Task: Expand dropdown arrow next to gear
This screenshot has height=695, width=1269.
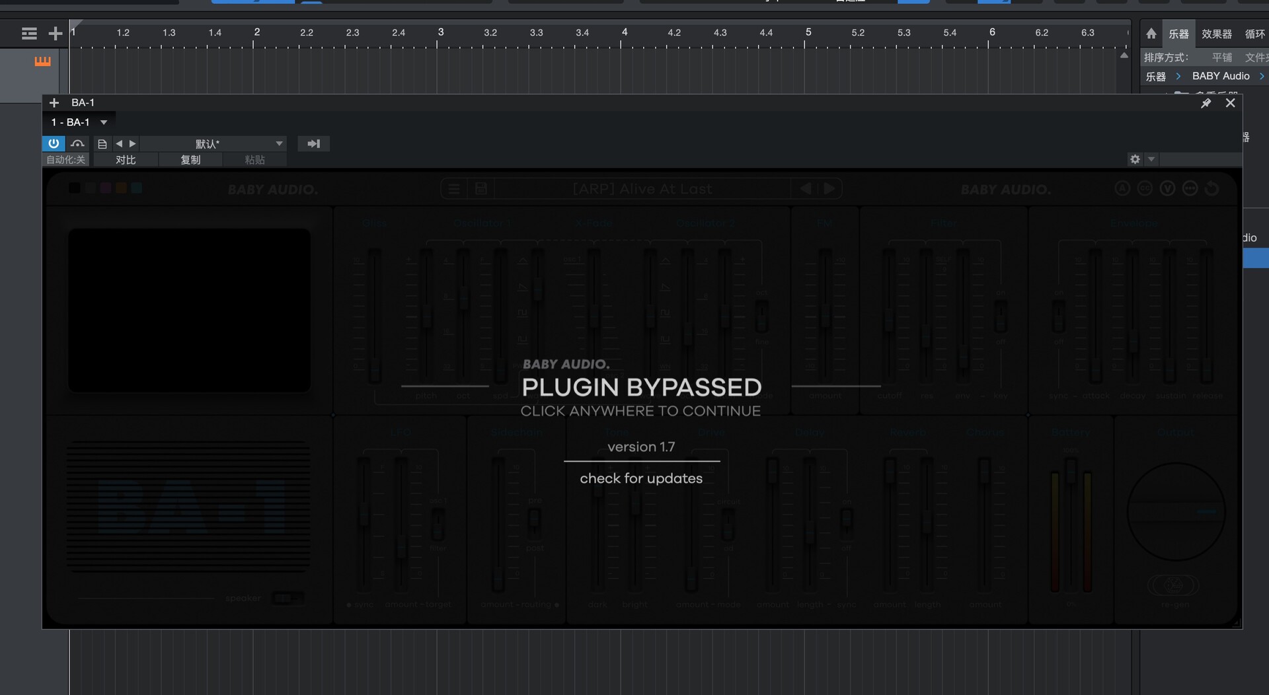Action: point(1151,159)
